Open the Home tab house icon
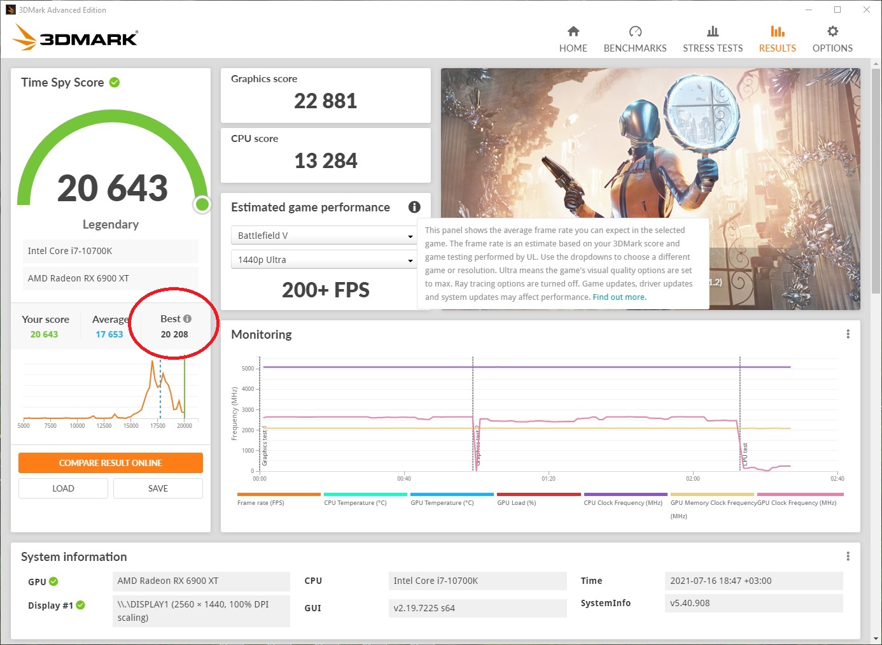Screen dimensions: 882x645 (573, 31)
